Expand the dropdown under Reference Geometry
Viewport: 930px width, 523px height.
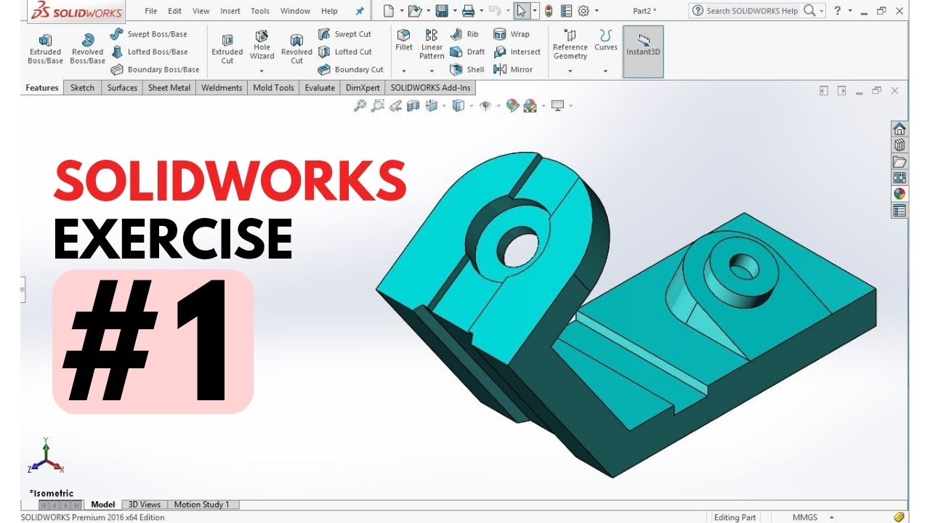tap(570, 71)
